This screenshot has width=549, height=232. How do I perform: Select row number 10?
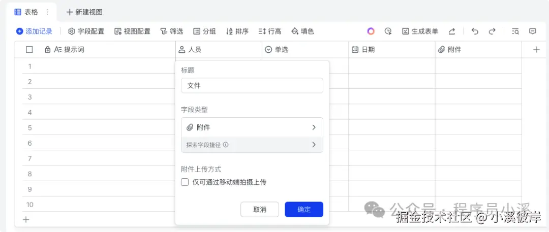(30, 205)
